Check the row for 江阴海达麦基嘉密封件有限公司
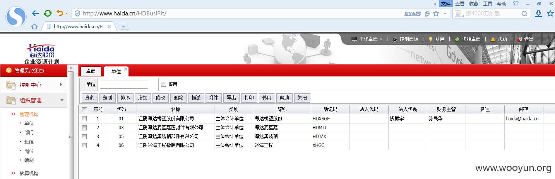Image resolution: width=555 pixels, height=179 pixels. tap(84, 128)
